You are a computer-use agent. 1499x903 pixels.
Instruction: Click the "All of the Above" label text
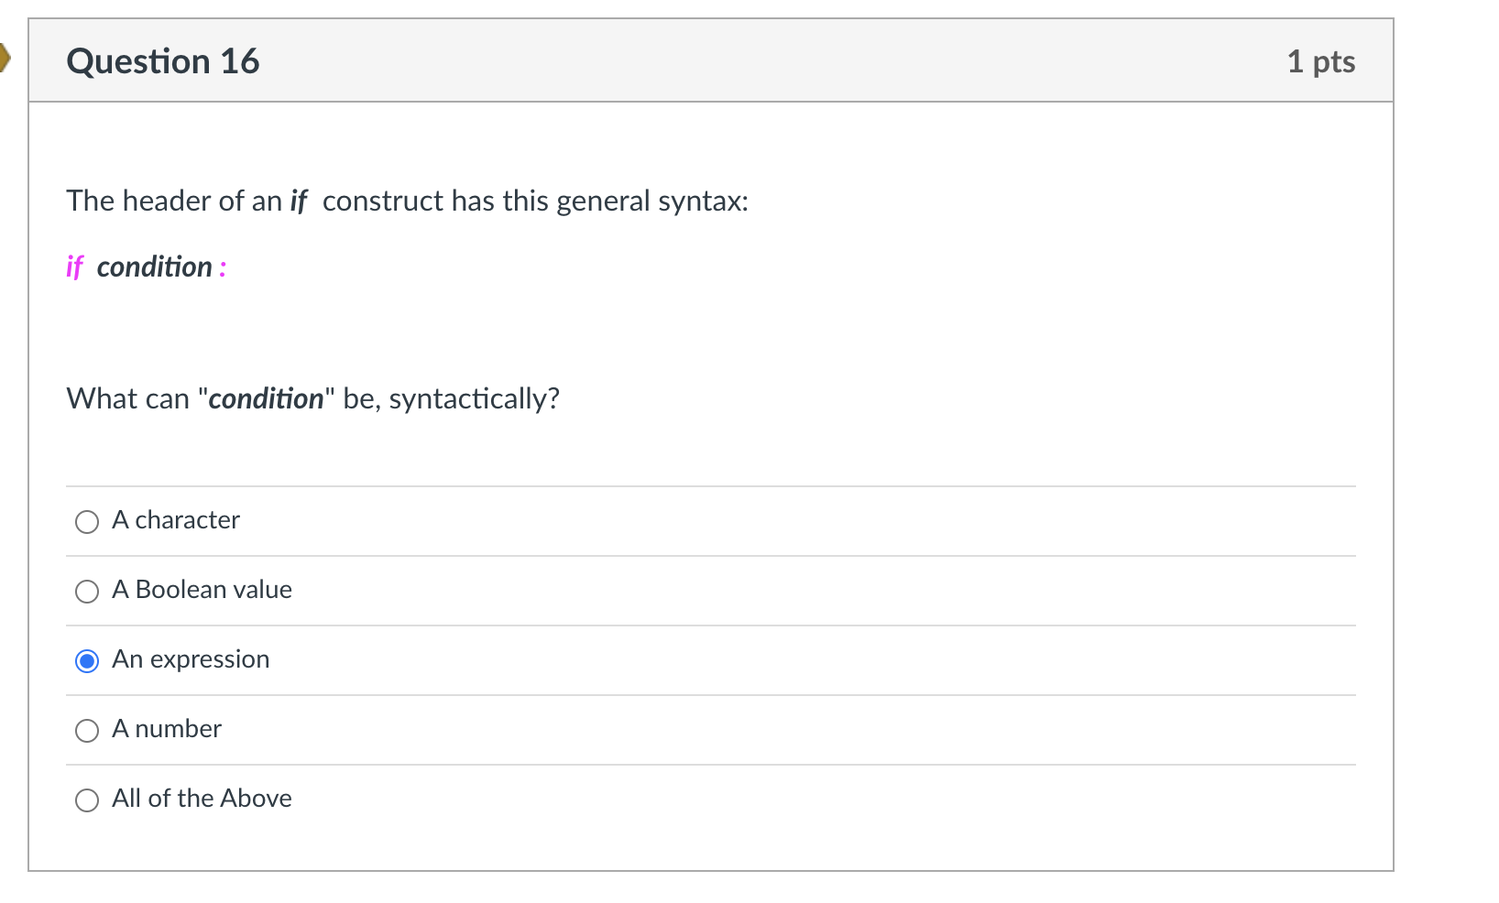click(x=202, y=799)
